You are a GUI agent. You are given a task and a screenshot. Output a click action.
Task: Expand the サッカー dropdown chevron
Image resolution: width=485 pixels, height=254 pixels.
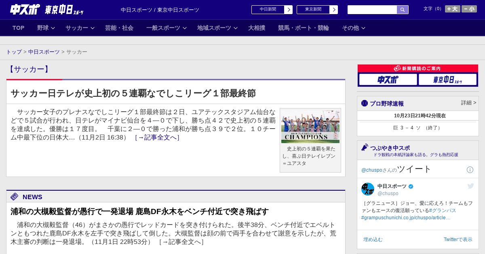tap(92, 28)
